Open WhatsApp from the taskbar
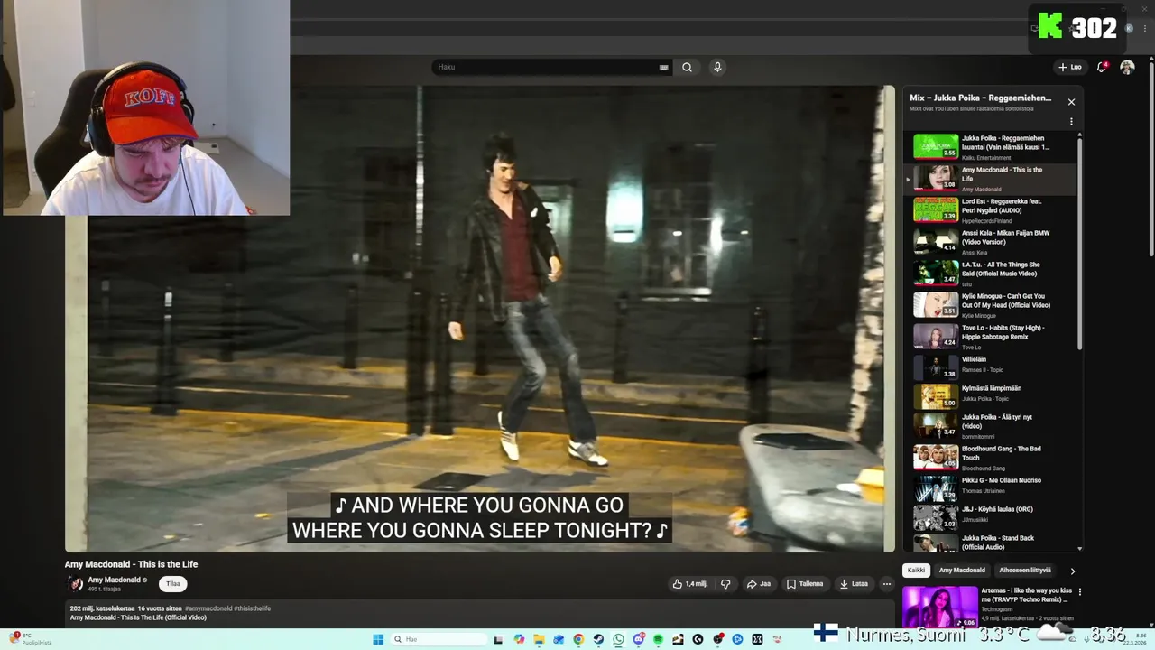The image size is (1155, 650). pyautogui.click(x=618, y=639)
